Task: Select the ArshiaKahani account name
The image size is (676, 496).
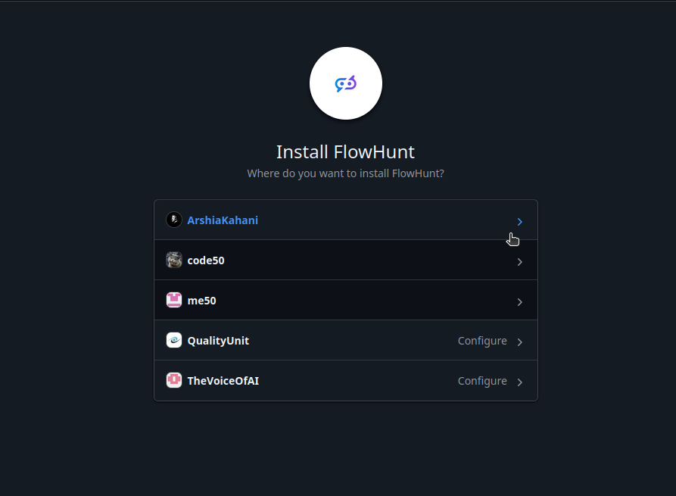Action: (x=223, y=220)
